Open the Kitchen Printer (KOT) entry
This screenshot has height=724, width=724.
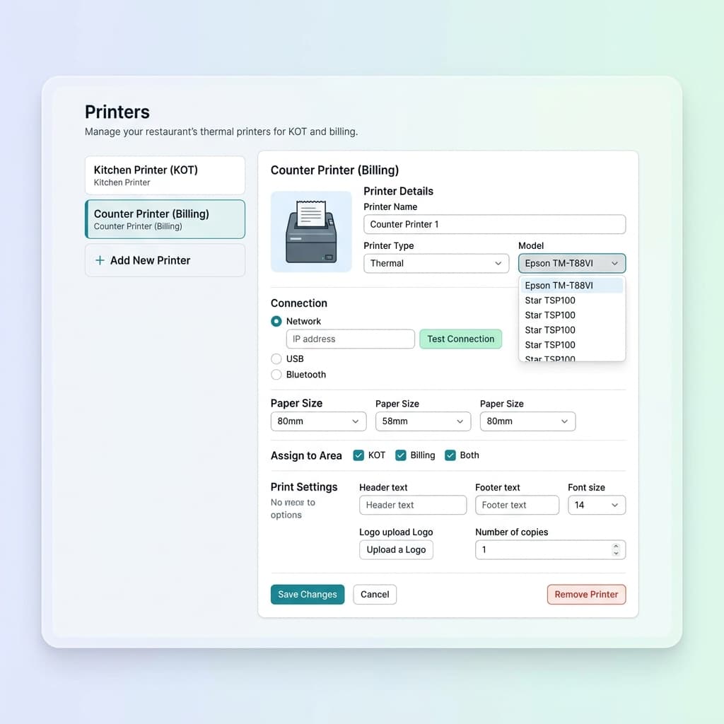pos(165,175)
